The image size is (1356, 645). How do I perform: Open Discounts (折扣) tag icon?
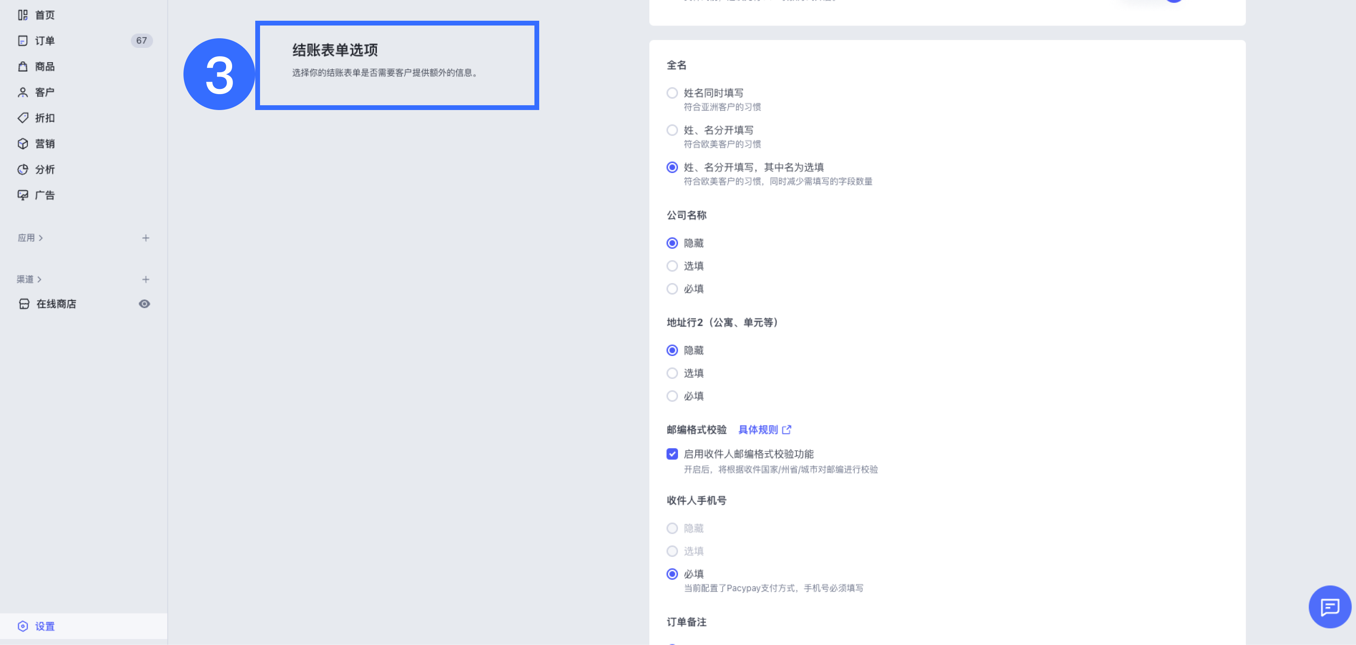point(23,118)
